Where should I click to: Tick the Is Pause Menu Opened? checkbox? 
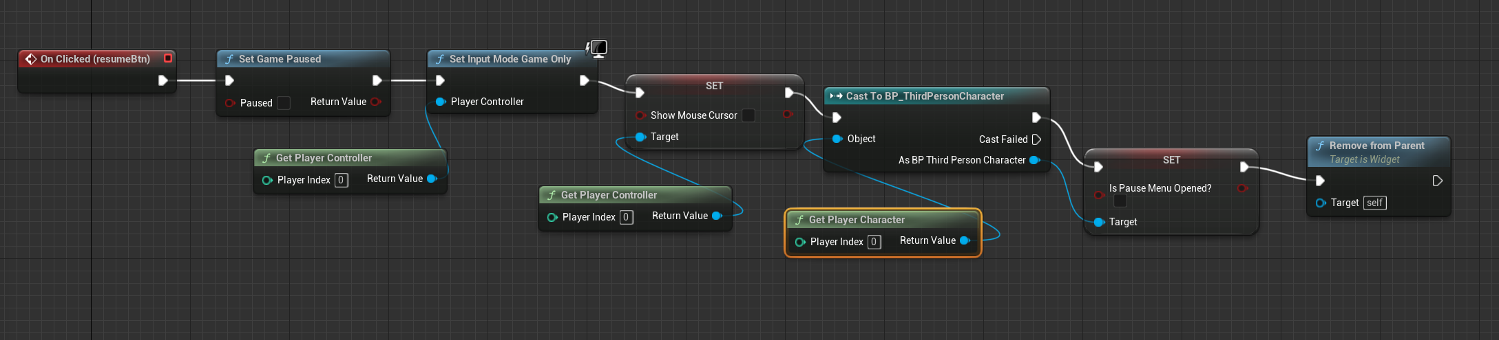tap(1120, 201)
